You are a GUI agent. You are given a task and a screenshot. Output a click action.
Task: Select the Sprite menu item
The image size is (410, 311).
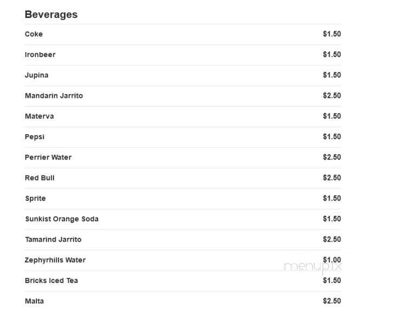point(35,198)
